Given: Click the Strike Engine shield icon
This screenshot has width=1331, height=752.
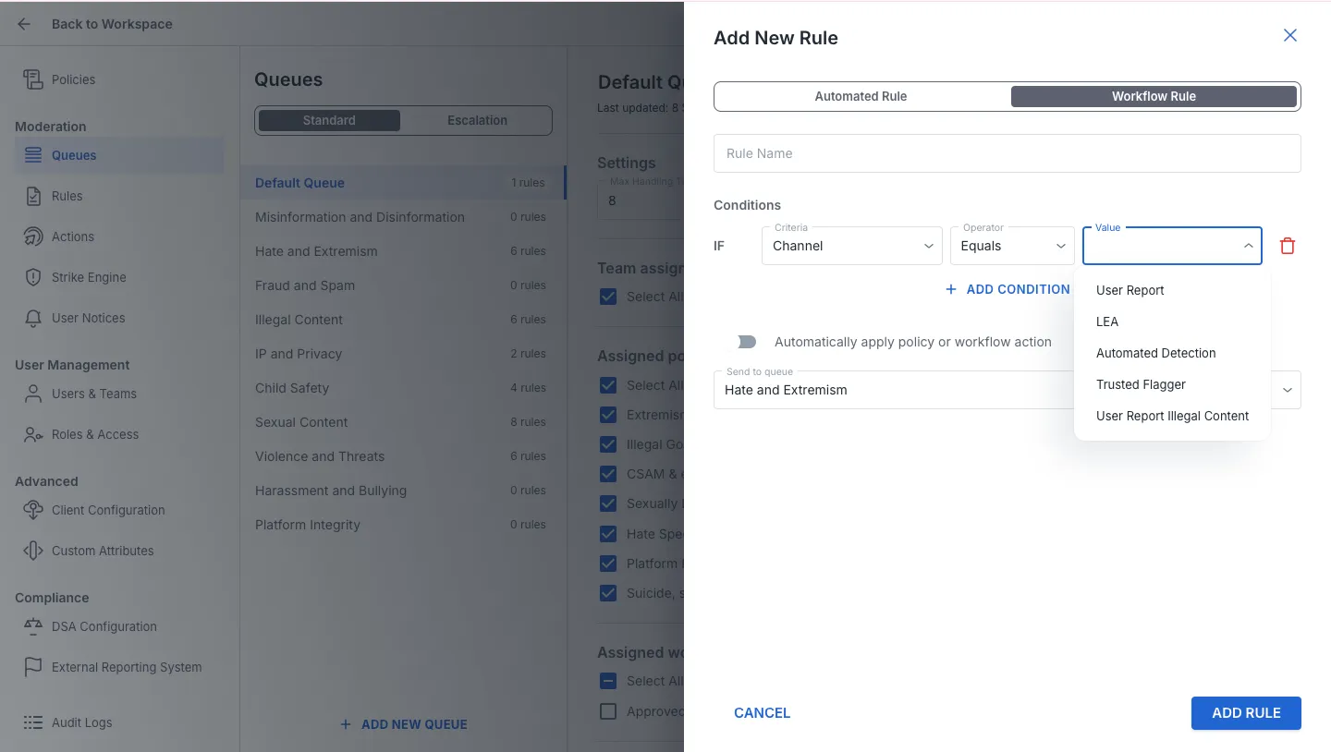Looking at the screenshot, I should [33, 277].
